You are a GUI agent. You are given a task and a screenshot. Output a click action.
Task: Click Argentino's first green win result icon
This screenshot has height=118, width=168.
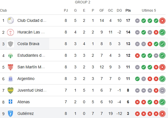point(137,79)
